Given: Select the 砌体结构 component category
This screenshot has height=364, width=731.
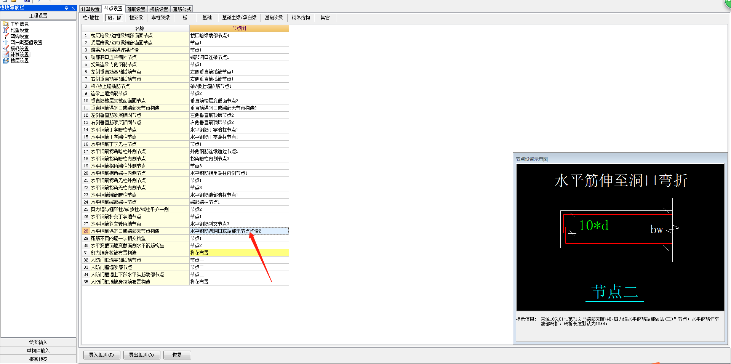Looking at the screenshot, I should click(301, 18).
